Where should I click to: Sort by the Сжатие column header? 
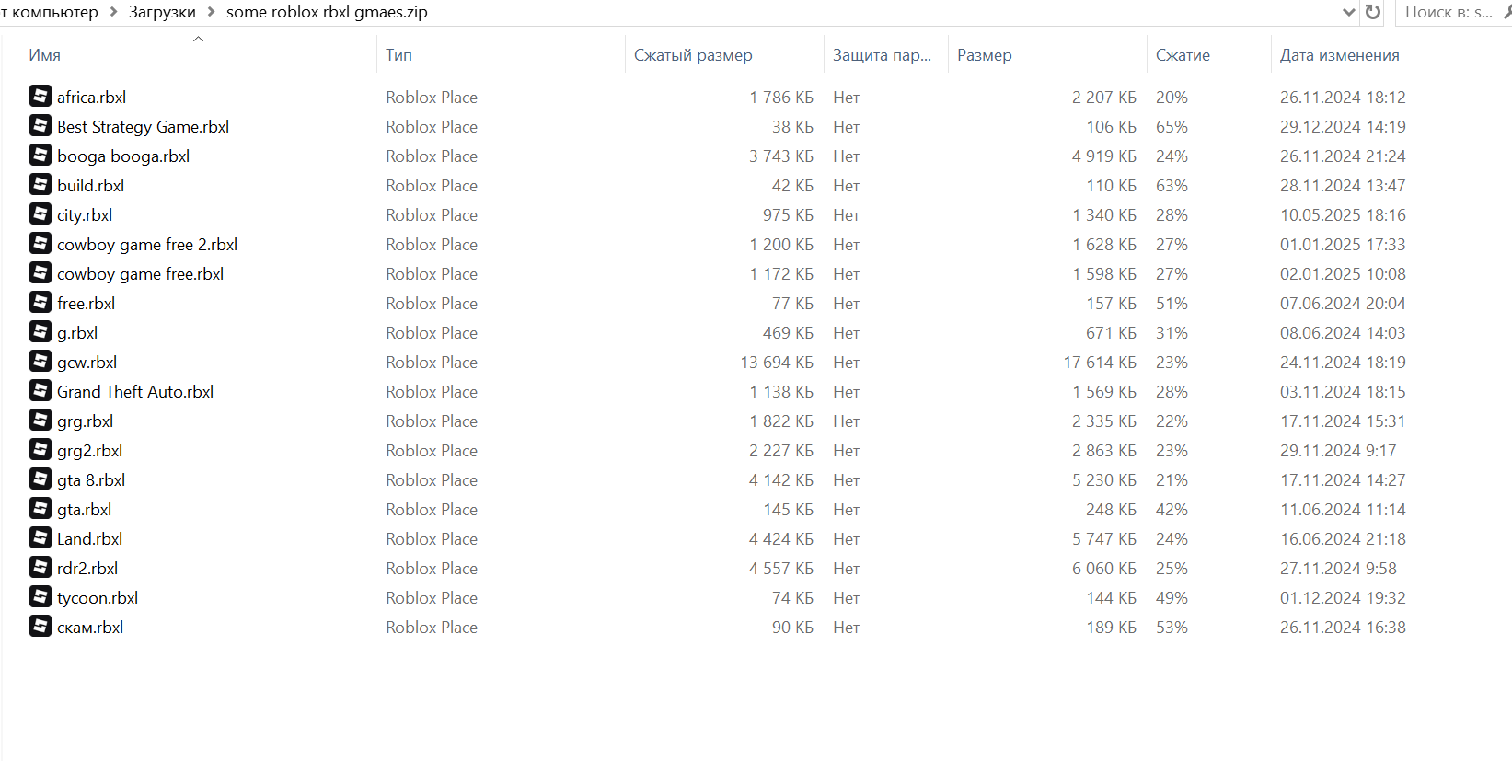coord(1183,55)
